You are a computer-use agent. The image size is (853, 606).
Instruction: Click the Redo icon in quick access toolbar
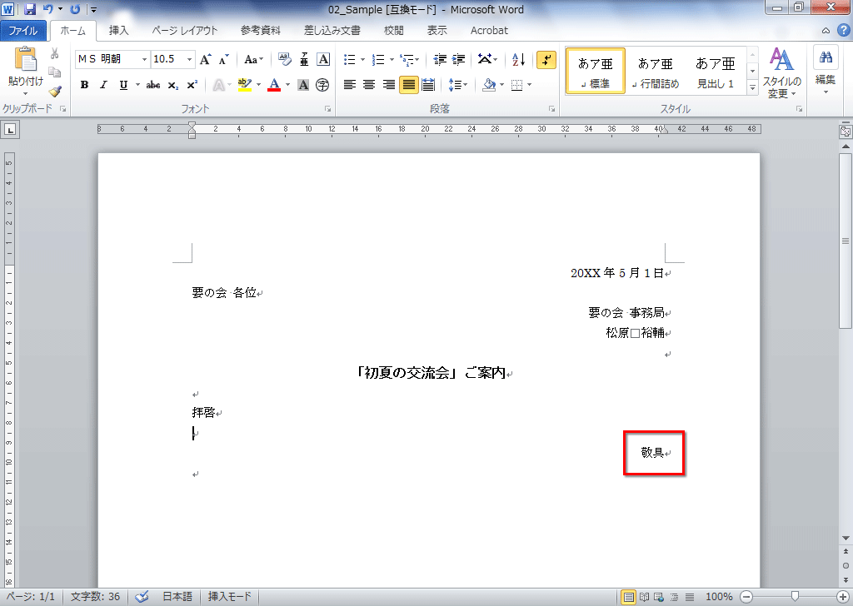point(74,9)
